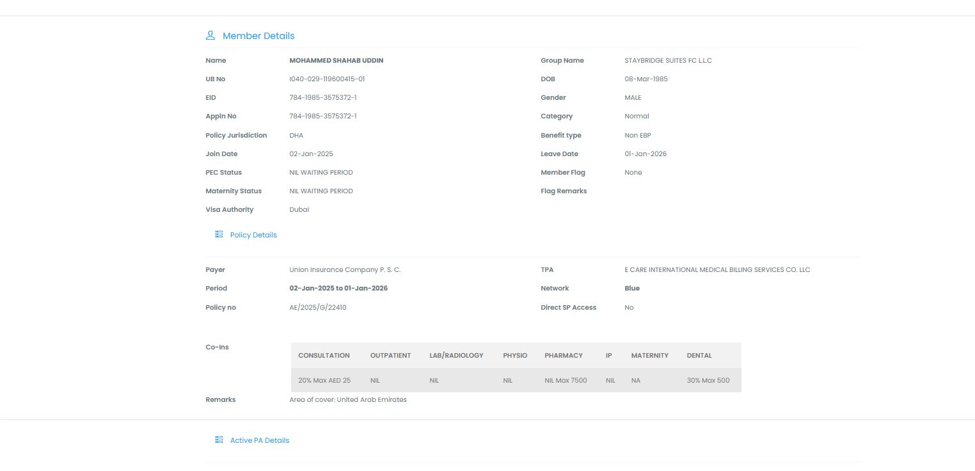The image size is (975, 471).
Task: Click the CONSULTATION column header
Action: 324,355
